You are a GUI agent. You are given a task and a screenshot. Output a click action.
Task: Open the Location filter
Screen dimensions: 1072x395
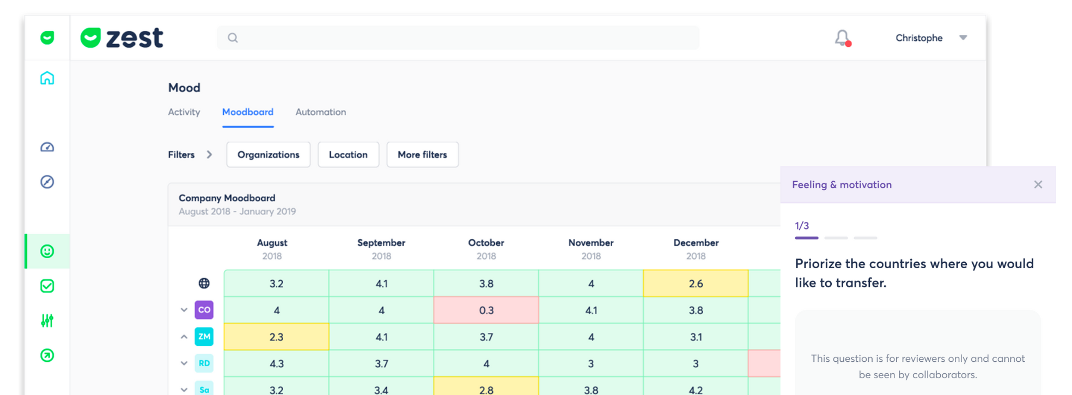click(x=348, y=155)
